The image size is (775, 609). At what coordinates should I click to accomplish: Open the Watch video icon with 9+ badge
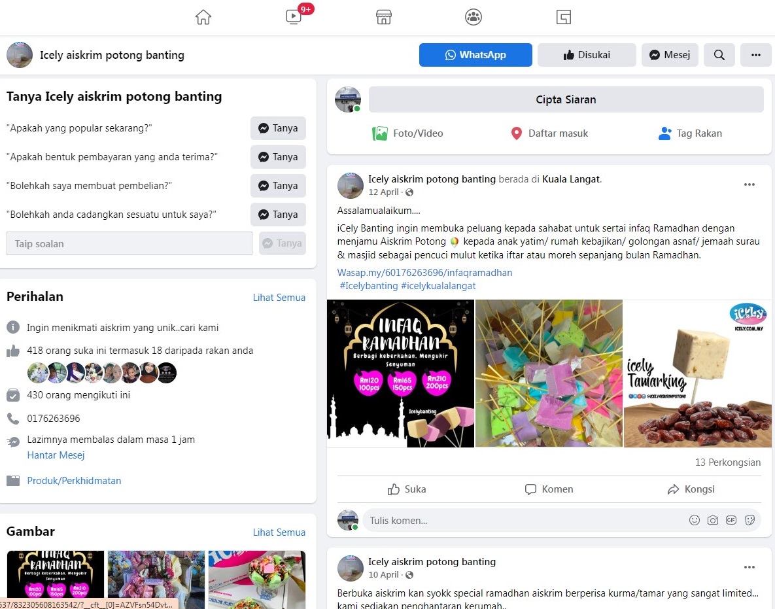(x=294, y=16)
